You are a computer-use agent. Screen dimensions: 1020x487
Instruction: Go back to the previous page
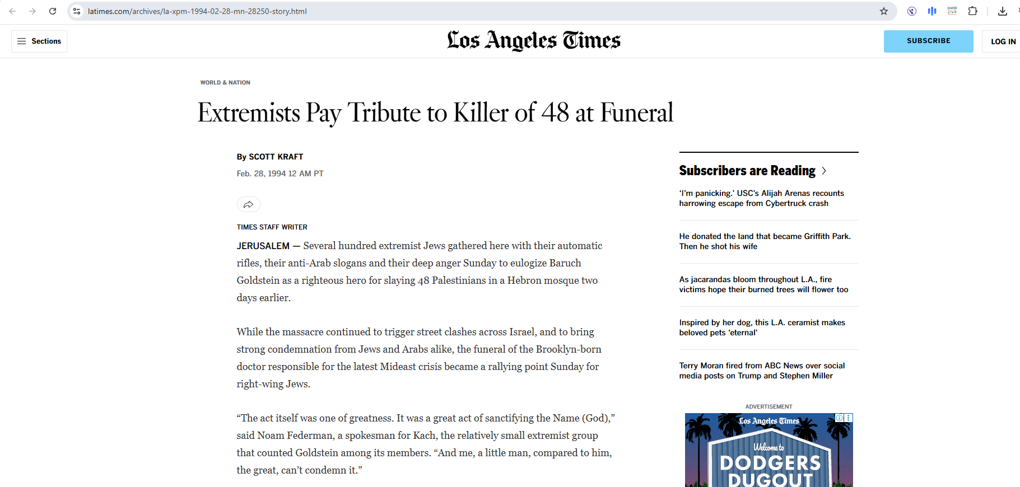click(x=12, y=11)
